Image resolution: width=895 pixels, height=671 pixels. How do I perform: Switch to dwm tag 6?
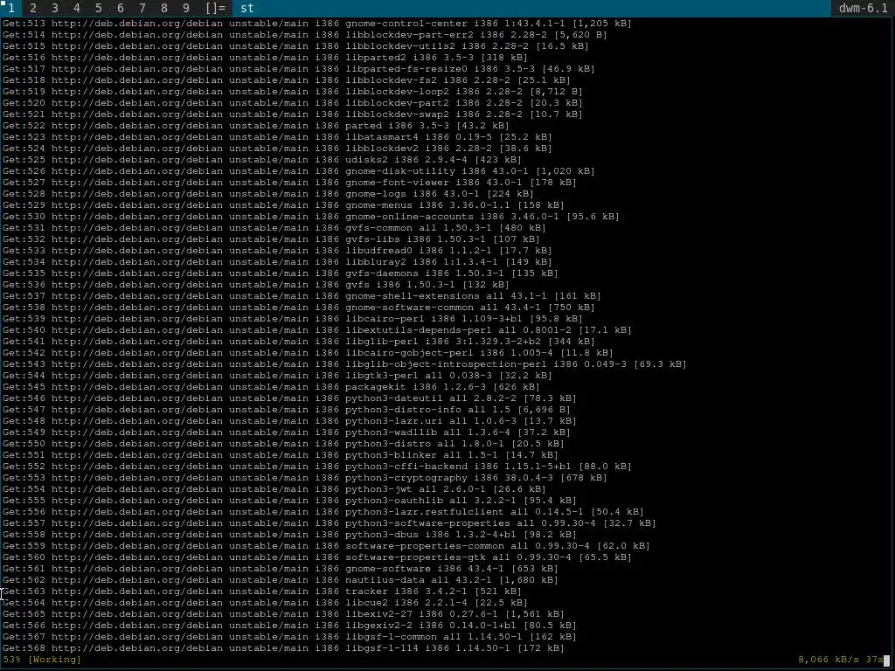(x=120, y=8)
